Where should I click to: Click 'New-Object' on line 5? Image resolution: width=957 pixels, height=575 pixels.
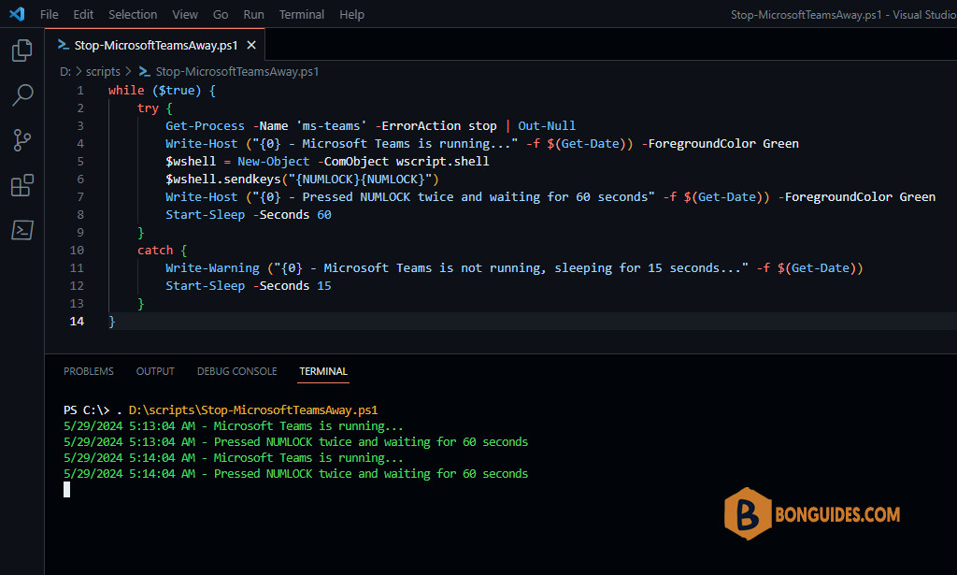click(274, 161)
